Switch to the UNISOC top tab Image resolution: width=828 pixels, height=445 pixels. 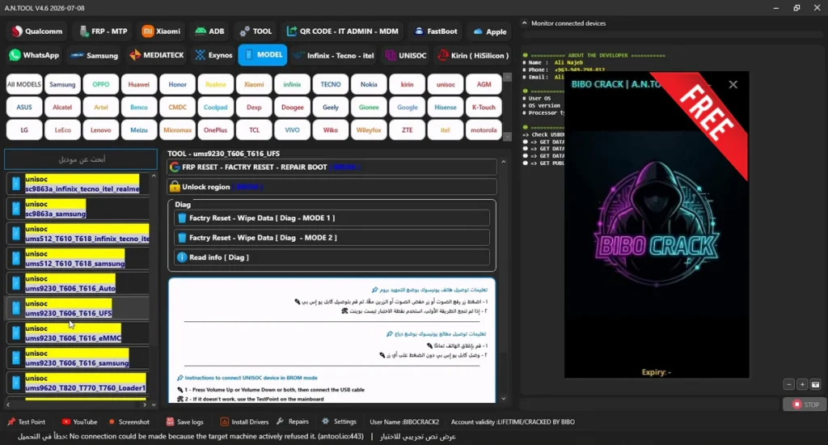click(x=406, y=55)
